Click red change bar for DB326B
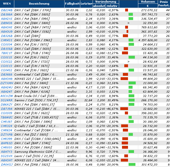 125,36
